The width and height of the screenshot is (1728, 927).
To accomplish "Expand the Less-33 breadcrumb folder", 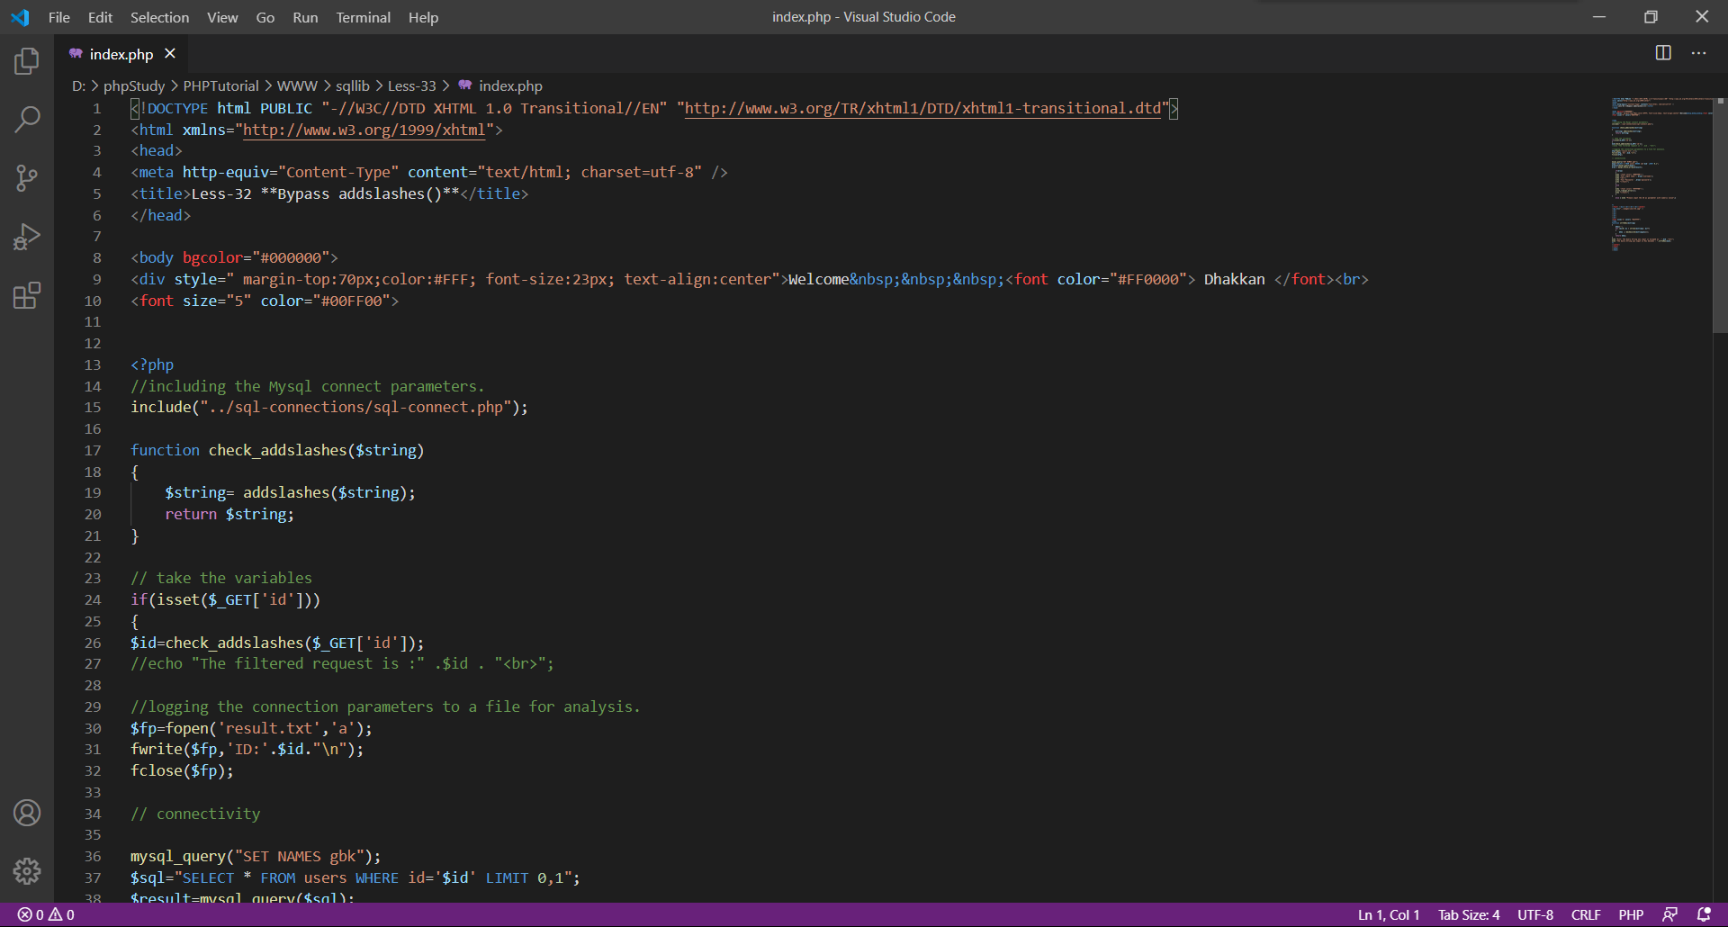I will (x=411, y=85).
